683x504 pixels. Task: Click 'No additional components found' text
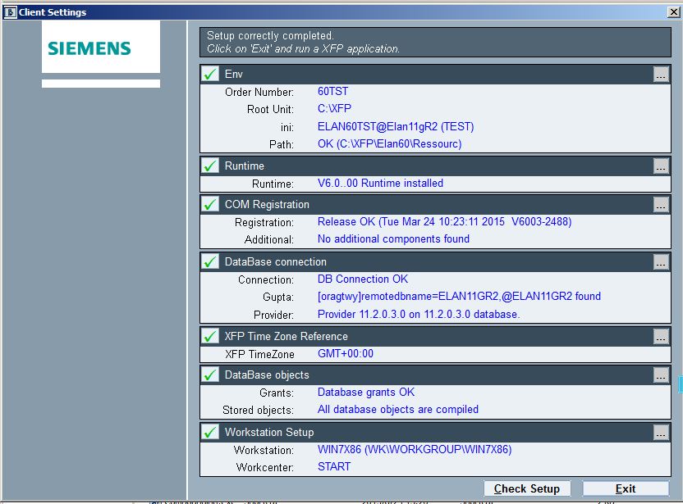click(393, 238)
